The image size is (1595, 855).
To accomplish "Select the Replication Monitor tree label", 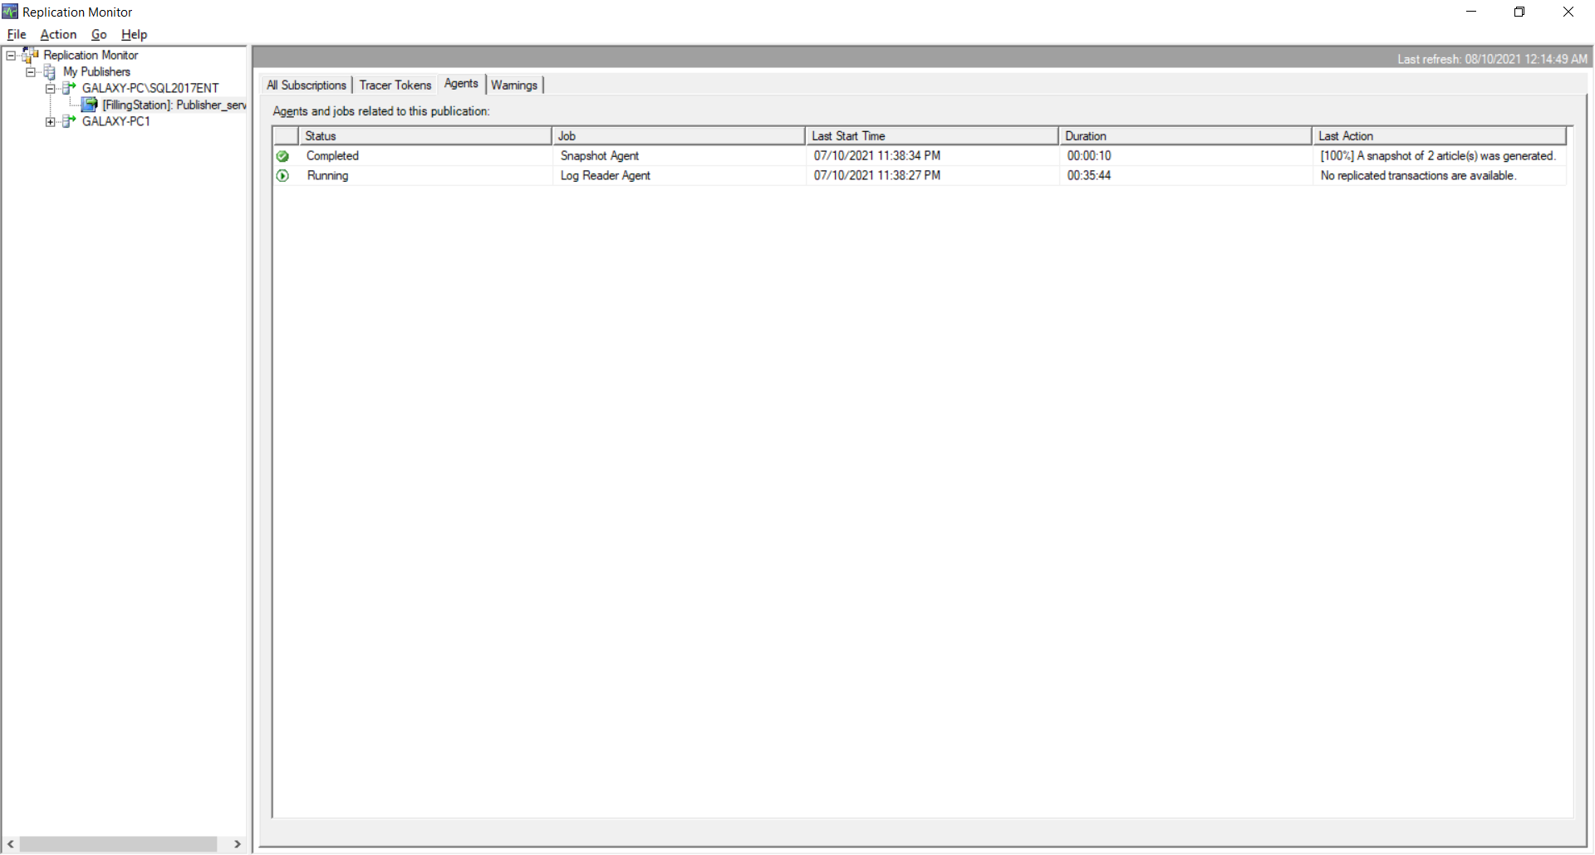I will coord(91,55).
